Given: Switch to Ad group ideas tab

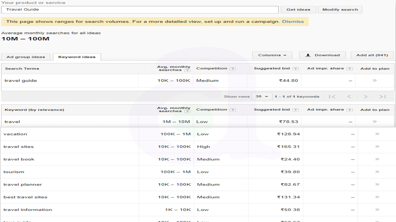Looking at the screenshot, I should click(26, 57).
